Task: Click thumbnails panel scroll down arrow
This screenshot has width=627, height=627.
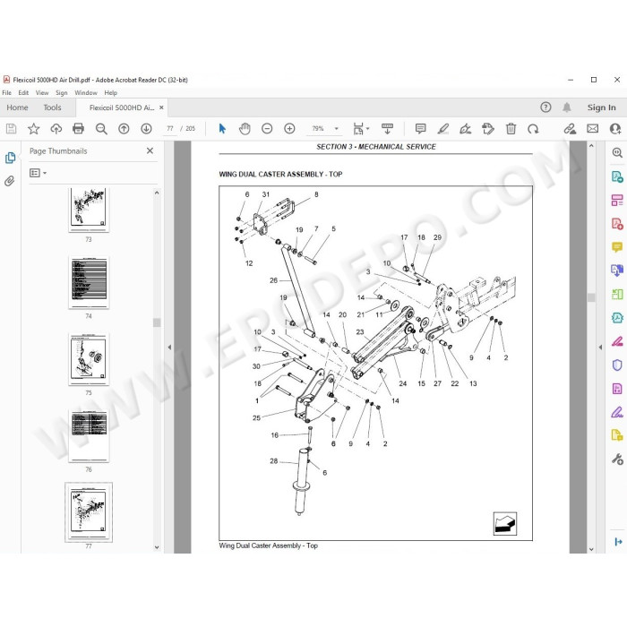Action: (157, 547)
